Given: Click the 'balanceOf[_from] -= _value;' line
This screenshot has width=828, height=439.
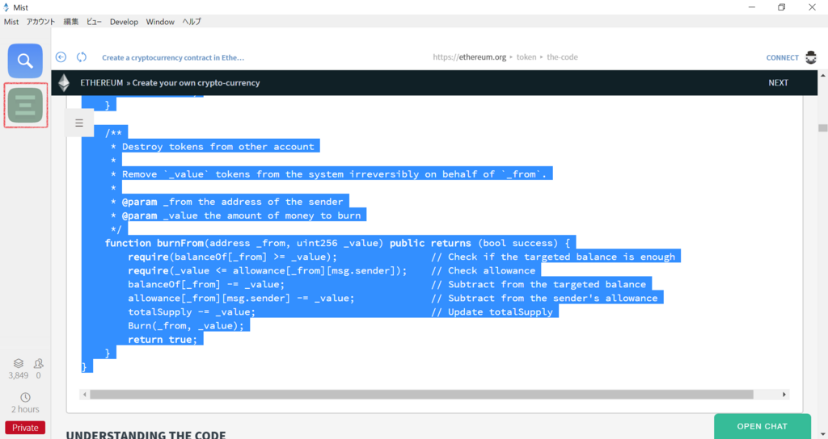Looking at the screenshot, I should click(206, 284).
